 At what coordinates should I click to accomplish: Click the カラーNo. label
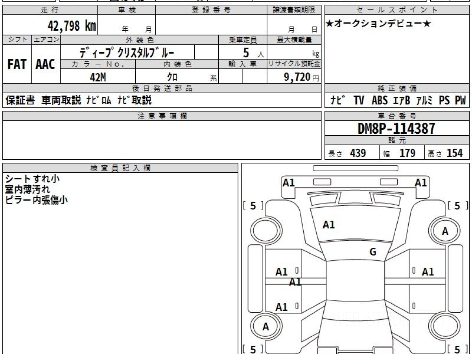click(98, 64)
